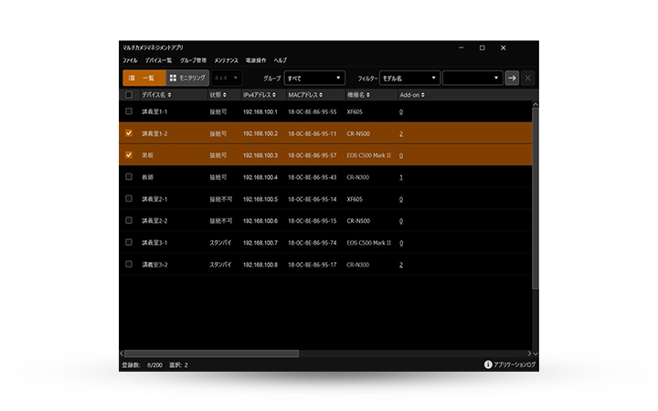Open アプリケーションログ info icon

(x=488, y=364)
